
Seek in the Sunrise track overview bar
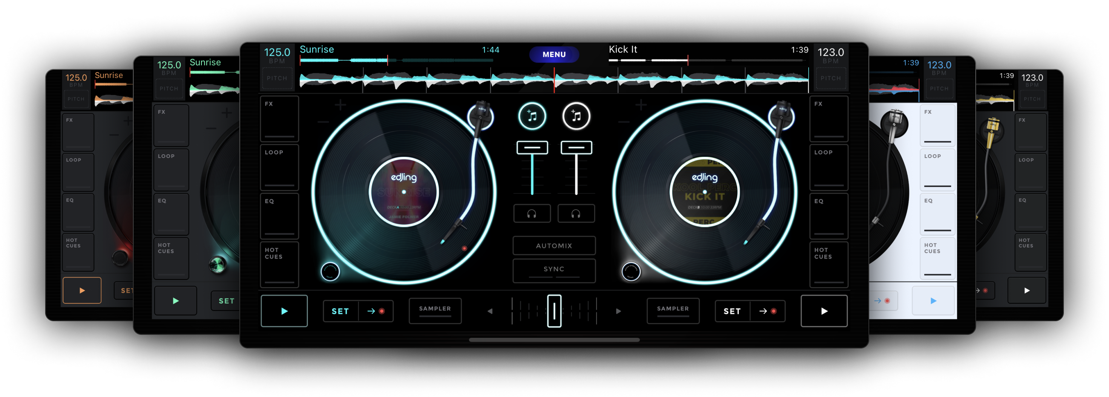[x=396, y=60]
